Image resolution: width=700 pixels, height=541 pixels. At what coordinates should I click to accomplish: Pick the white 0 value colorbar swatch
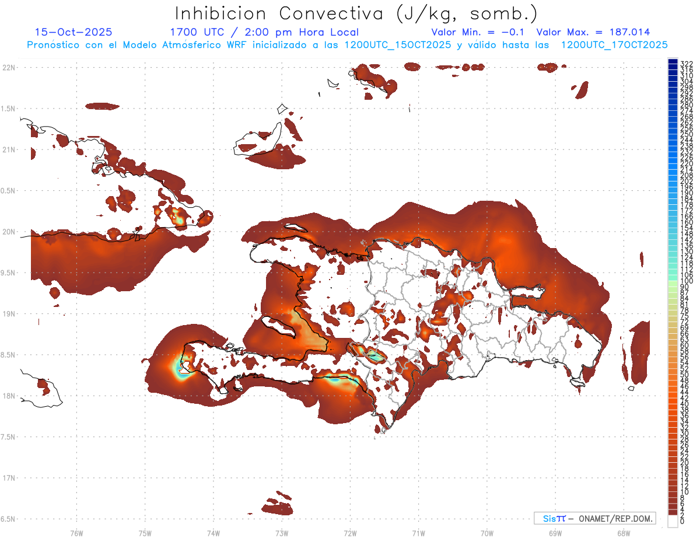tap(673, 522)
